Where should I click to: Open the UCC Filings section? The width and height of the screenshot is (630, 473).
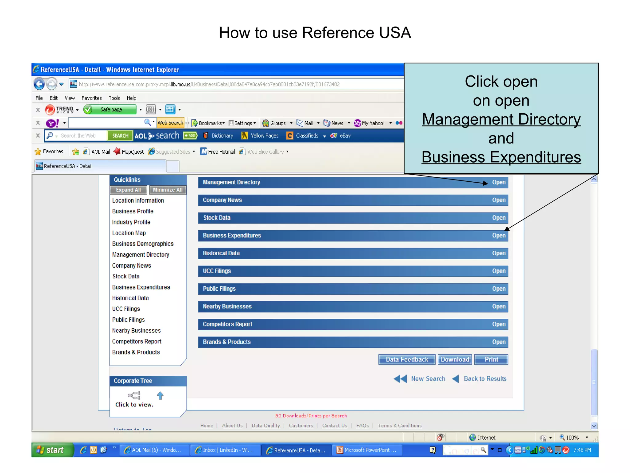click(x=499, y=271)
